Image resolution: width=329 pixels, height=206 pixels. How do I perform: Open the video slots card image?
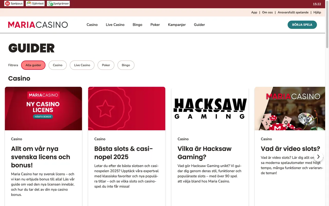(290, 108)
